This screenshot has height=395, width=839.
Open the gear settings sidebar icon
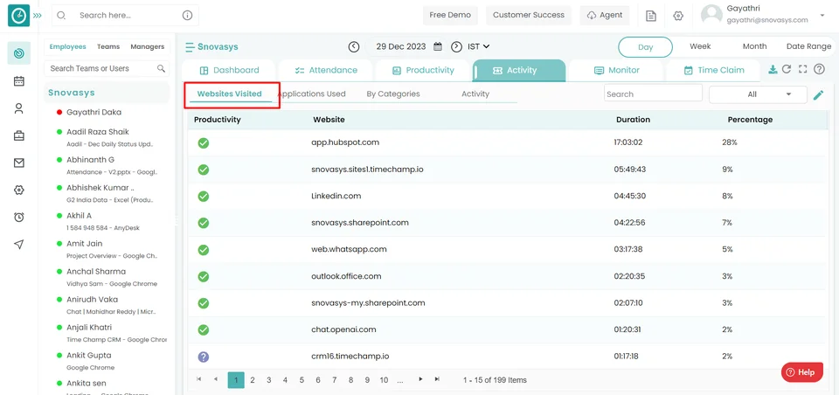(18, 190)
